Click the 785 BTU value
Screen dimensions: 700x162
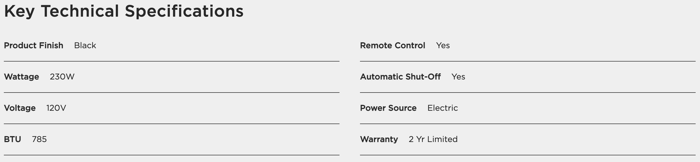39,139
